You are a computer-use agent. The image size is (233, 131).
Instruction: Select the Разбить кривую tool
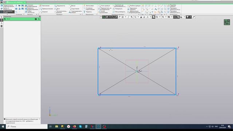pyautogui.click(x=134, y=6)
